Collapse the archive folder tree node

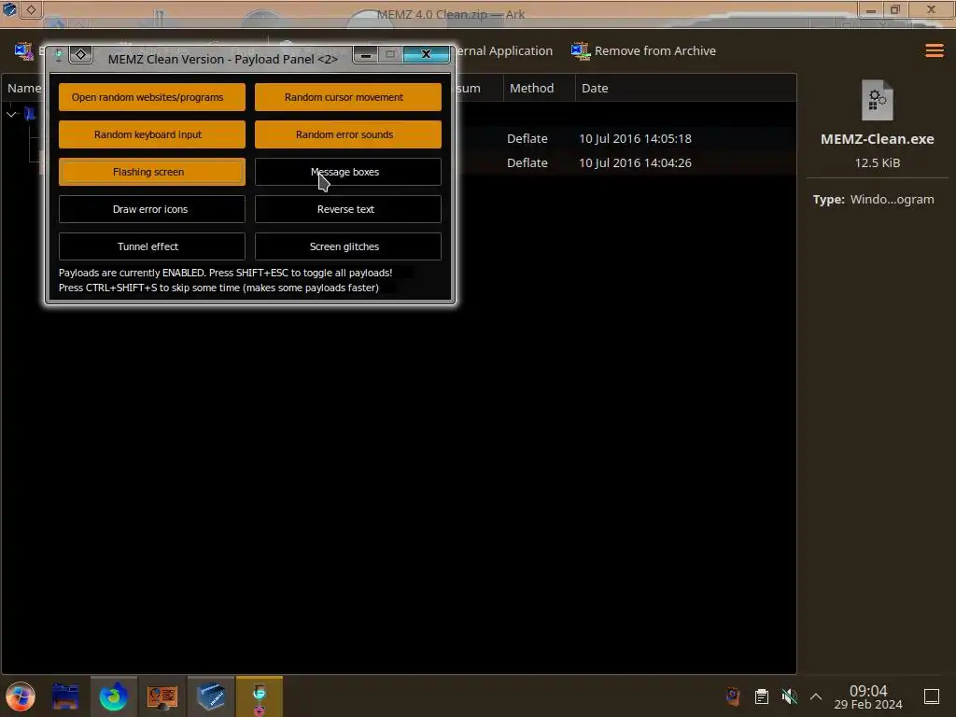pos(11,114)
